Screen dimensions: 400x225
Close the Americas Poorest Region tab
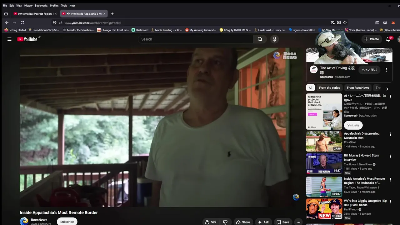pyautogui.click(x=56, y=14)
